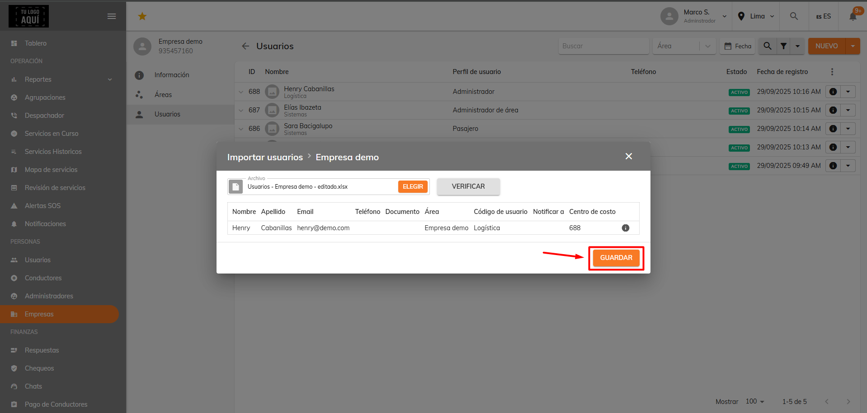Image resolution: width=867 pixels, height=413 pixels.
Task: Open Agrupaciones in the sidebar
Action: click(x=59, y=97)
